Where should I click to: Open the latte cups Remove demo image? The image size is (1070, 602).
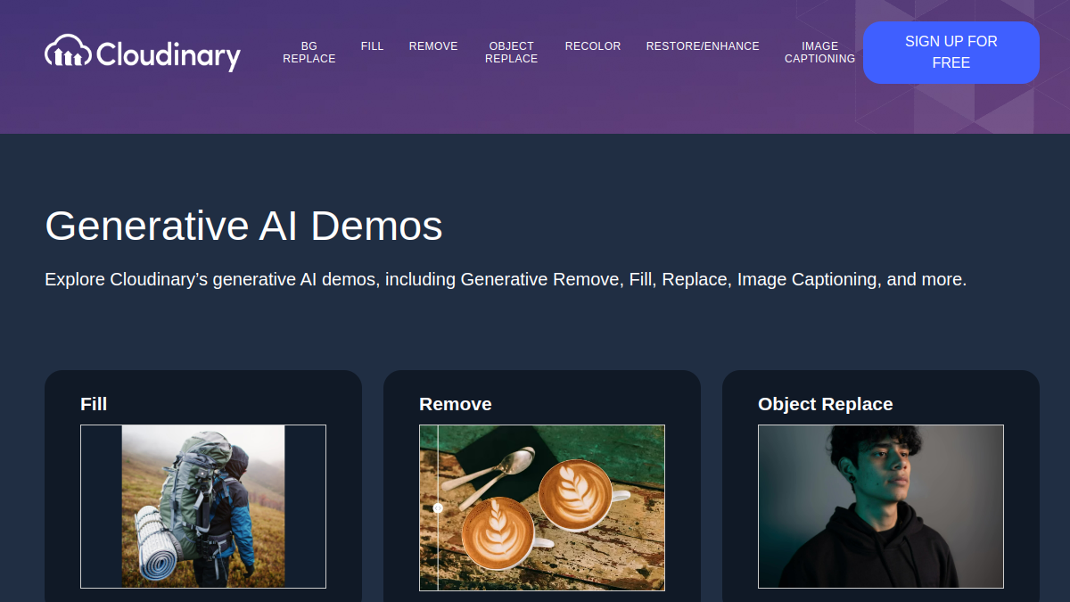coord(542,507)
